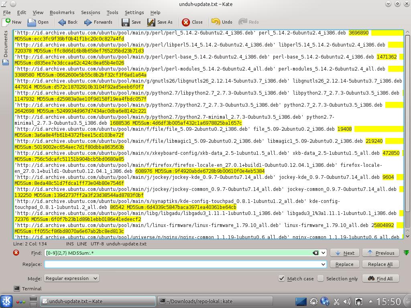
Task: Open the Sessions menu
Action: point(90,12)
